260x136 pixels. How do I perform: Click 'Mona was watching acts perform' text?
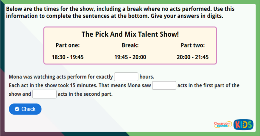point(61,77)
